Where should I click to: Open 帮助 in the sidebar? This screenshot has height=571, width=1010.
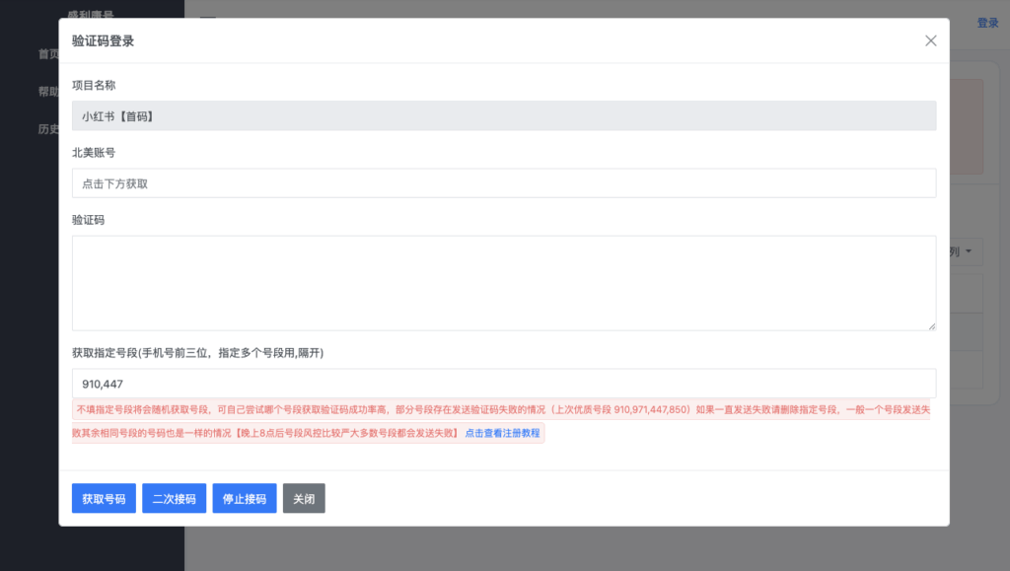(49, 92)
